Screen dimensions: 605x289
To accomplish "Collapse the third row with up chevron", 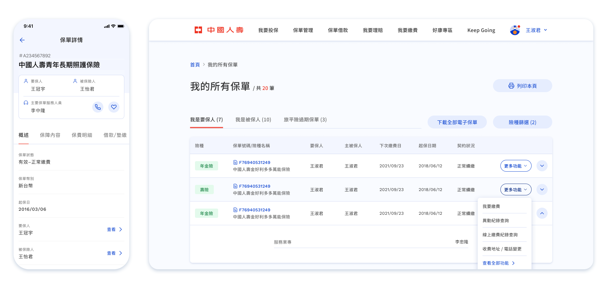I will point(542,213).
